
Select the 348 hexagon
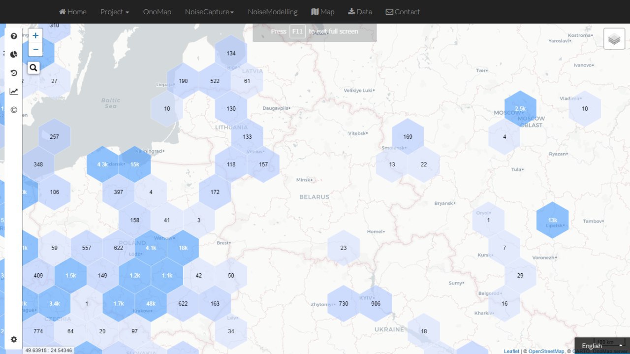pos(38,164)
